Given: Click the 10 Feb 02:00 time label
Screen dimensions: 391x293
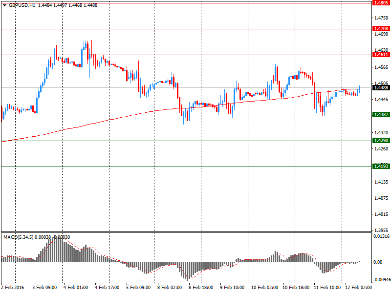Looking at the screenshot, I should [264, 288].
